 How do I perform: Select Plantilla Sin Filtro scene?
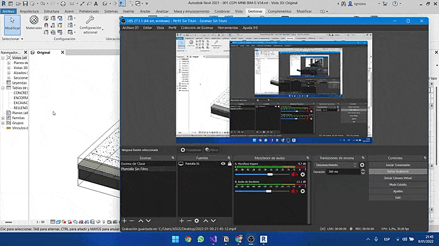pyautogui.click(x=148, y=169)
